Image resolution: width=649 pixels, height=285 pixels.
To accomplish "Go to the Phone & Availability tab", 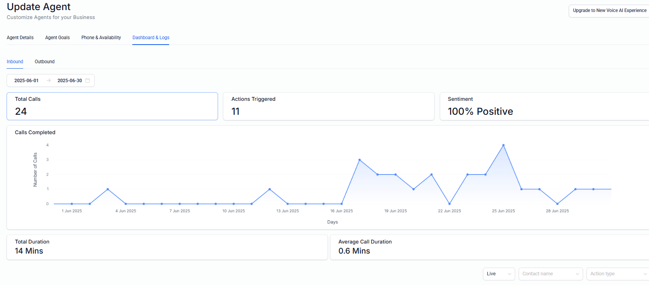I will [101, 38].
